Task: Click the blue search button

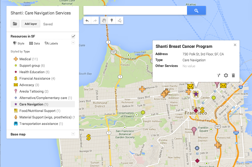Action: click(x=196, y=10)
